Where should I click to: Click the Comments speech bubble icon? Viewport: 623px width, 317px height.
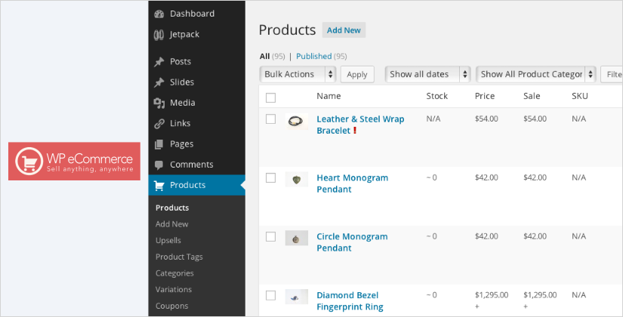pyautogui.click(x=159, y=165)
